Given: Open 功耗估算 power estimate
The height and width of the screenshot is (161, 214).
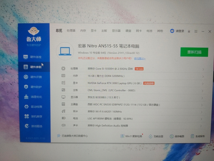Looking at the screenshot, I should (156, 136).
